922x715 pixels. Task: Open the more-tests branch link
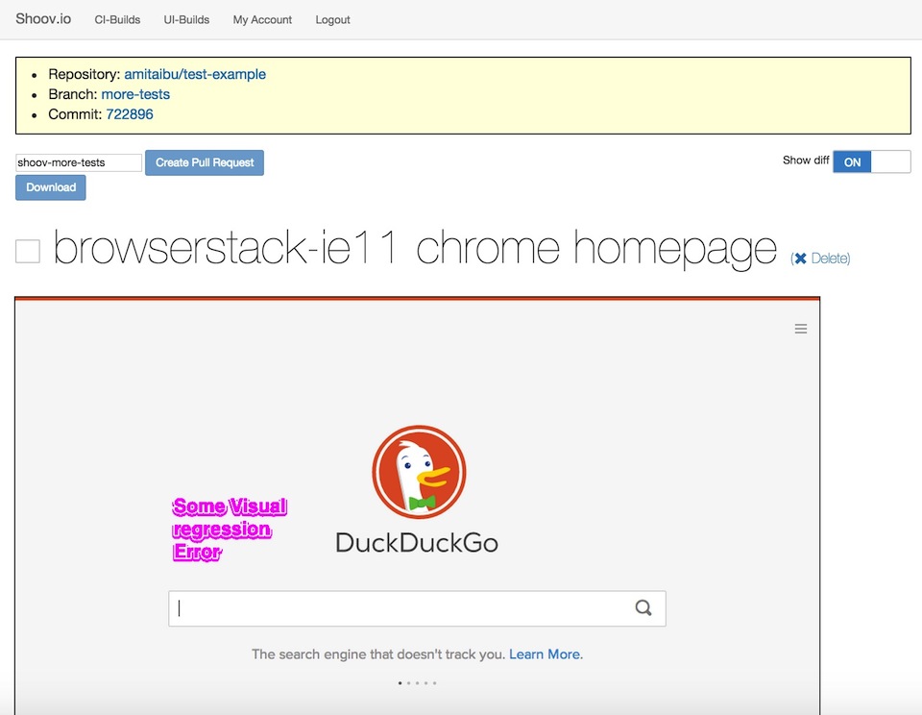tap(135, 94)
